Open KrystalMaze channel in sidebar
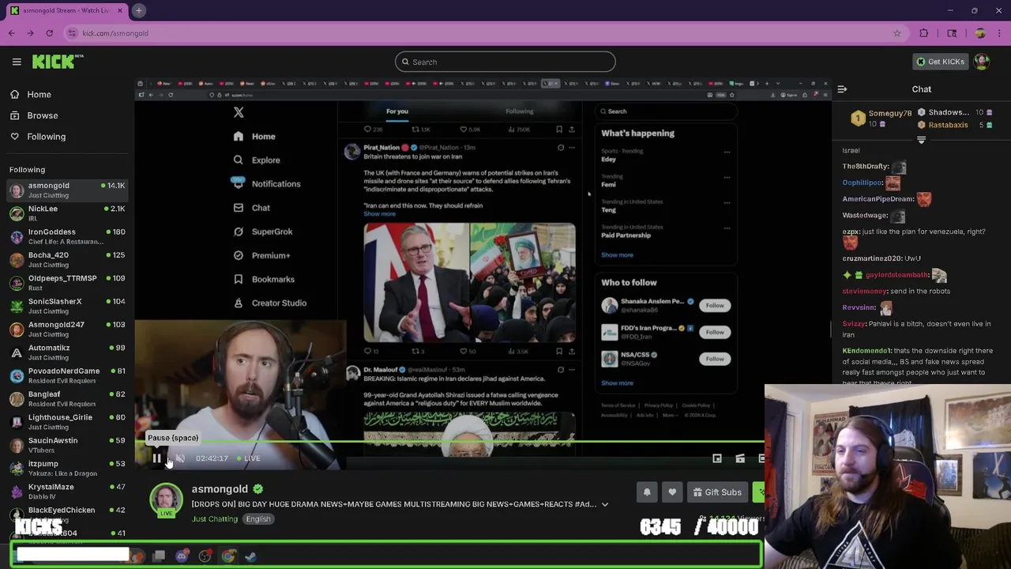The height and width of the screenshot is (569, 1011). [x=67, y=492]
